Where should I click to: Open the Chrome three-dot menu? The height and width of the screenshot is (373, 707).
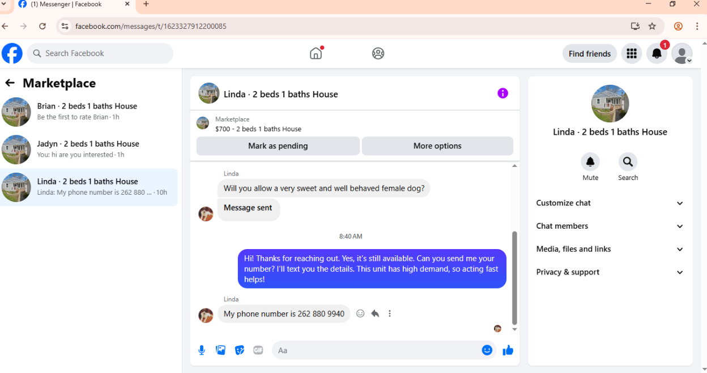click(697, 26)
